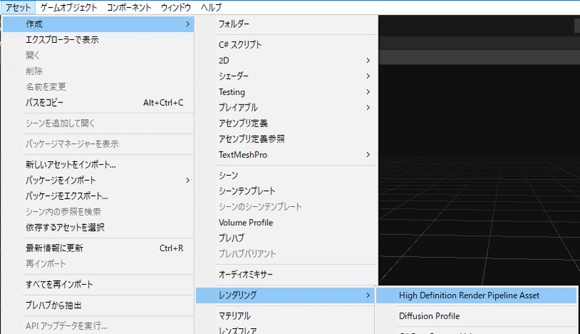Create High Definition Render Pipeline Asset

click(476, 296)
